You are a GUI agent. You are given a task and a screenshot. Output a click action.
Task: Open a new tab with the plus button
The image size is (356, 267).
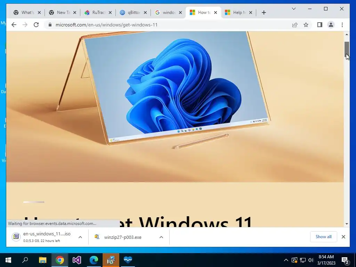click(264, 13)
